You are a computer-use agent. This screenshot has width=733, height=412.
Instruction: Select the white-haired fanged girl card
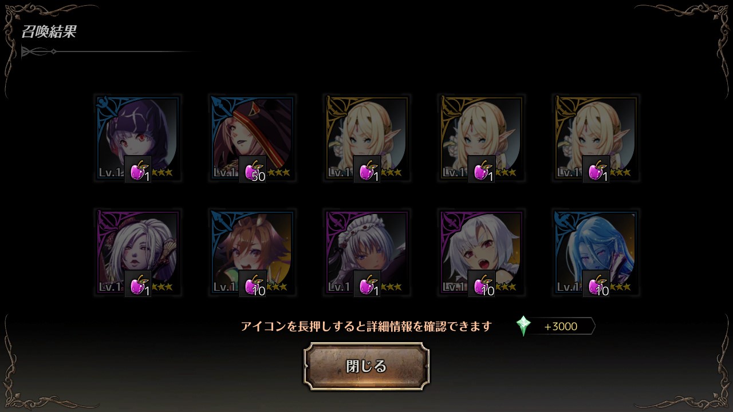pos(481,252)
